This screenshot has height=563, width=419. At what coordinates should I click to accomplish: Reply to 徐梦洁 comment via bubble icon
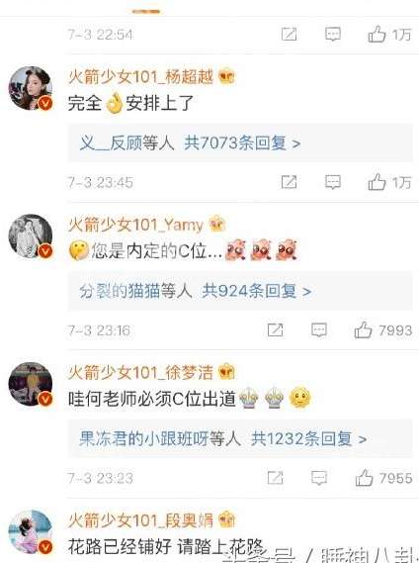click(x=319, y=478)
